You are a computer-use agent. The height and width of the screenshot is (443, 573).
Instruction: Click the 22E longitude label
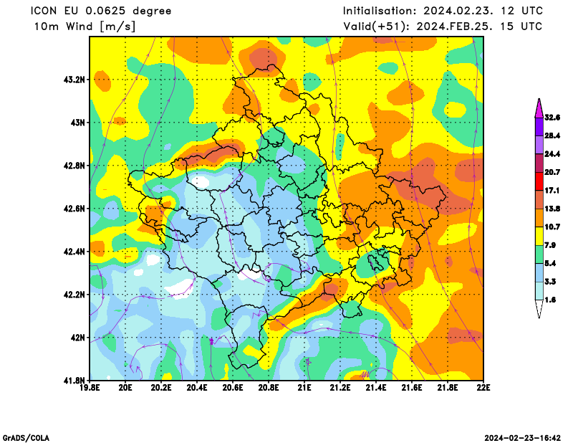click(x=483, y=387)
